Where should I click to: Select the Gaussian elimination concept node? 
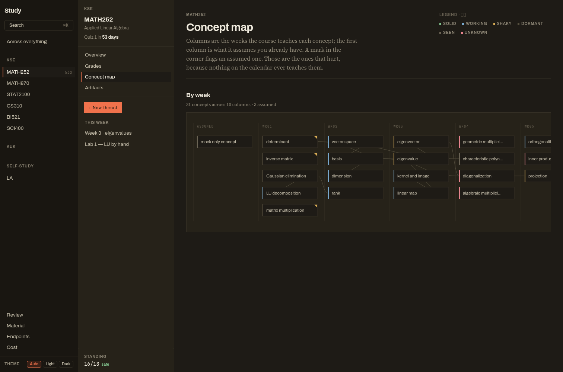pos(290,176)
